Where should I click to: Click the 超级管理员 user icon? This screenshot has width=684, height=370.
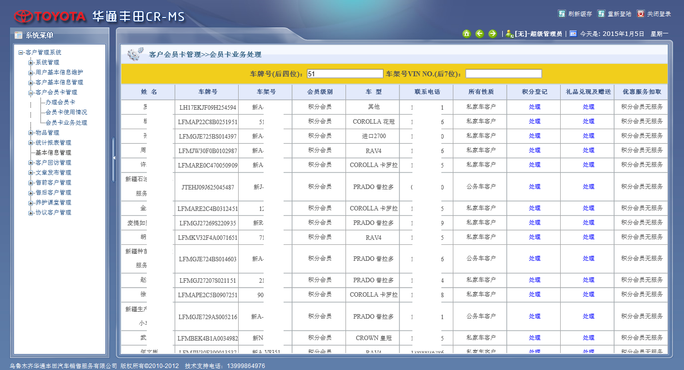point(509,34)
